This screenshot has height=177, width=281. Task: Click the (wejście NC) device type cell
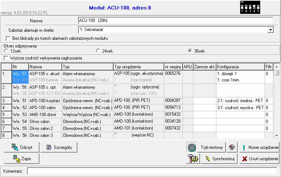[x=139, y=135]
